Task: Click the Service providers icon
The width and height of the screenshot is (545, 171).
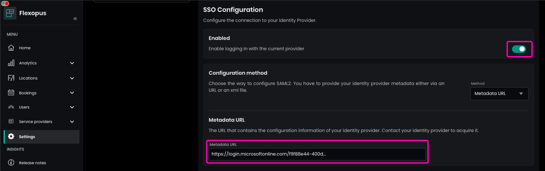Action: [x=11, y=121]
